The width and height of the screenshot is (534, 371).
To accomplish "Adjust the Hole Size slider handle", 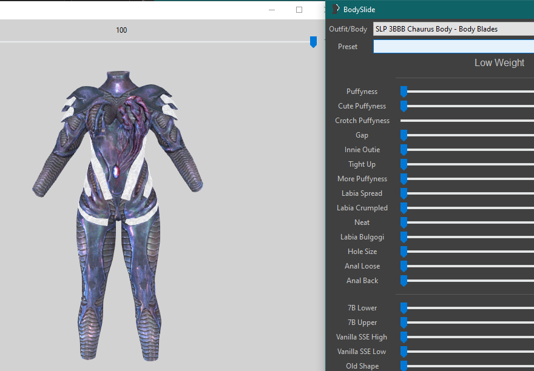I will 404,252.
